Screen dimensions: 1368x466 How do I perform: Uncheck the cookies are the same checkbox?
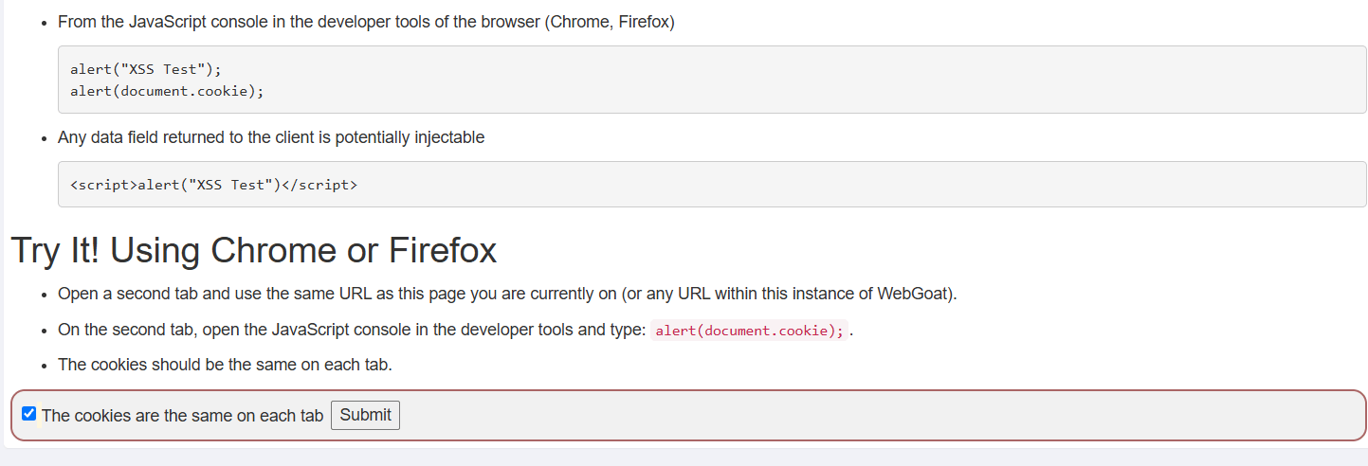[28, 414]
